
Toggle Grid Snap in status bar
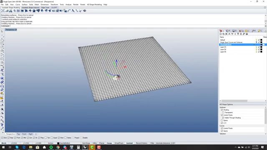[86, 143]
